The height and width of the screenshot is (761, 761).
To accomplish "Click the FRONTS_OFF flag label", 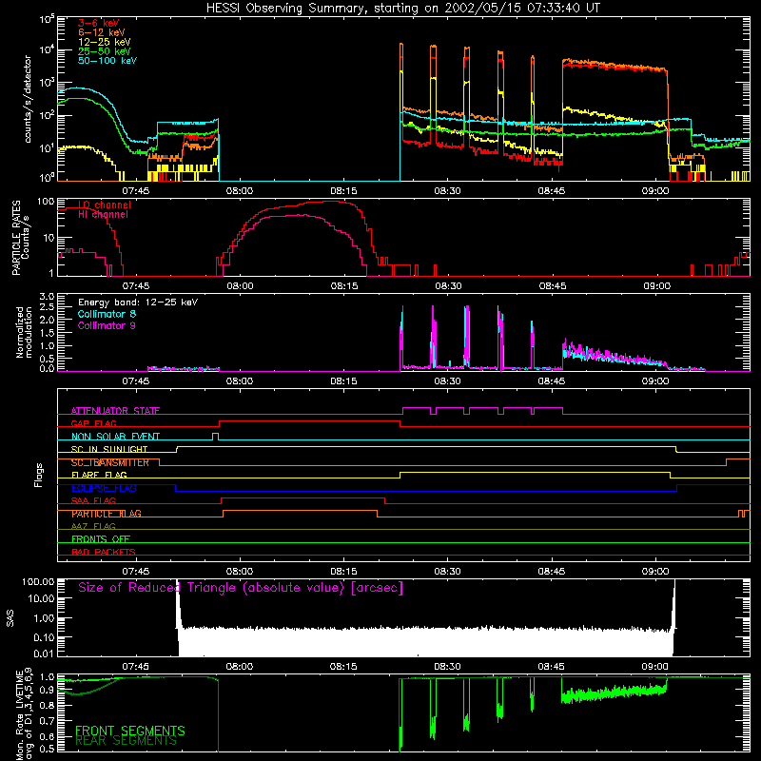I will [101, 539].
